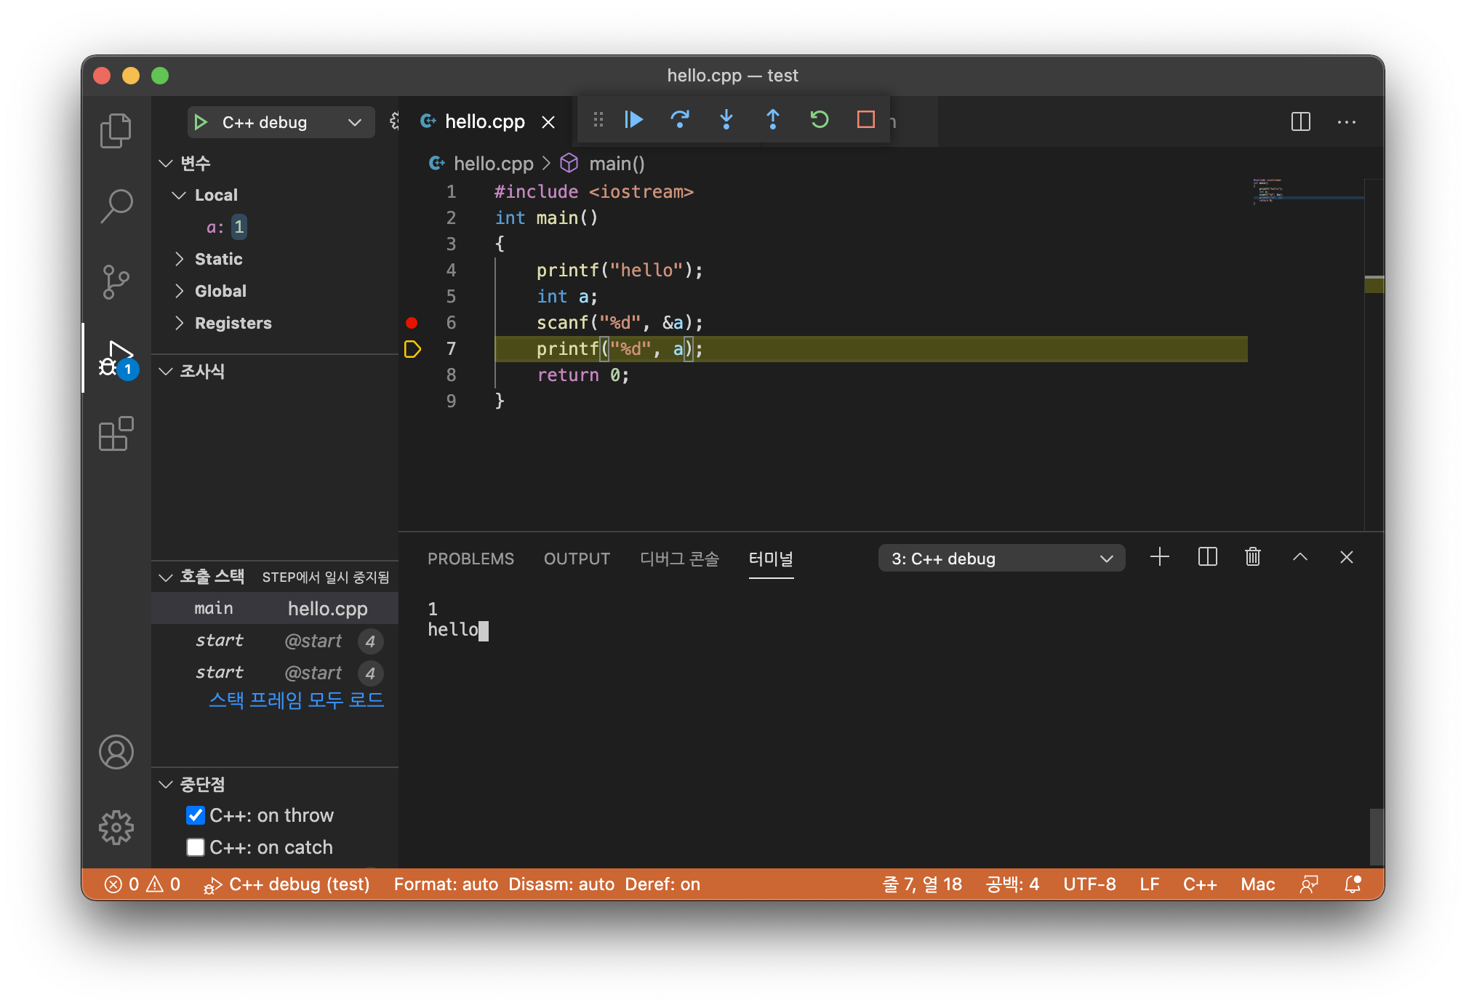Change language mode C++ in status bar
Viewport: 1466px width, 1008px height.
tap(1200, 884)
